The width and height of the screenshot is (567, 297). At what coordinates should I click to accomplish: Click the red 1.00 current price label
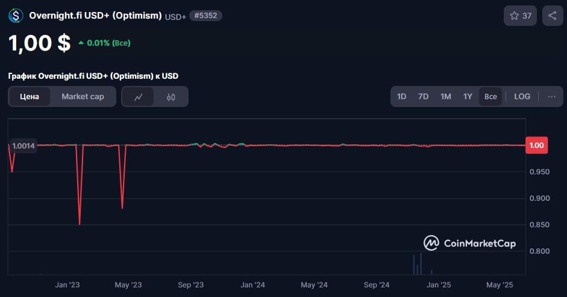click(x=537, y=145)
